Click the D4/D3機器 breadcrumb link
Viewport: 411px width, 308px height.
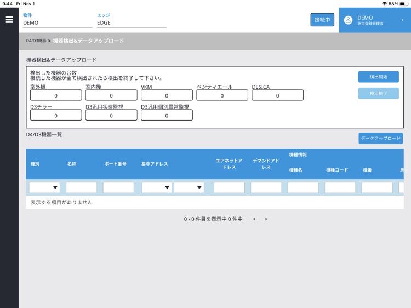[x=36, y=41]
